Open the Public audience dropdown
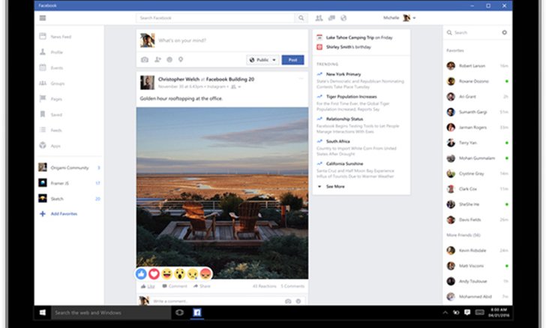This screenshot has width=546, height=328. pos(263,60)
